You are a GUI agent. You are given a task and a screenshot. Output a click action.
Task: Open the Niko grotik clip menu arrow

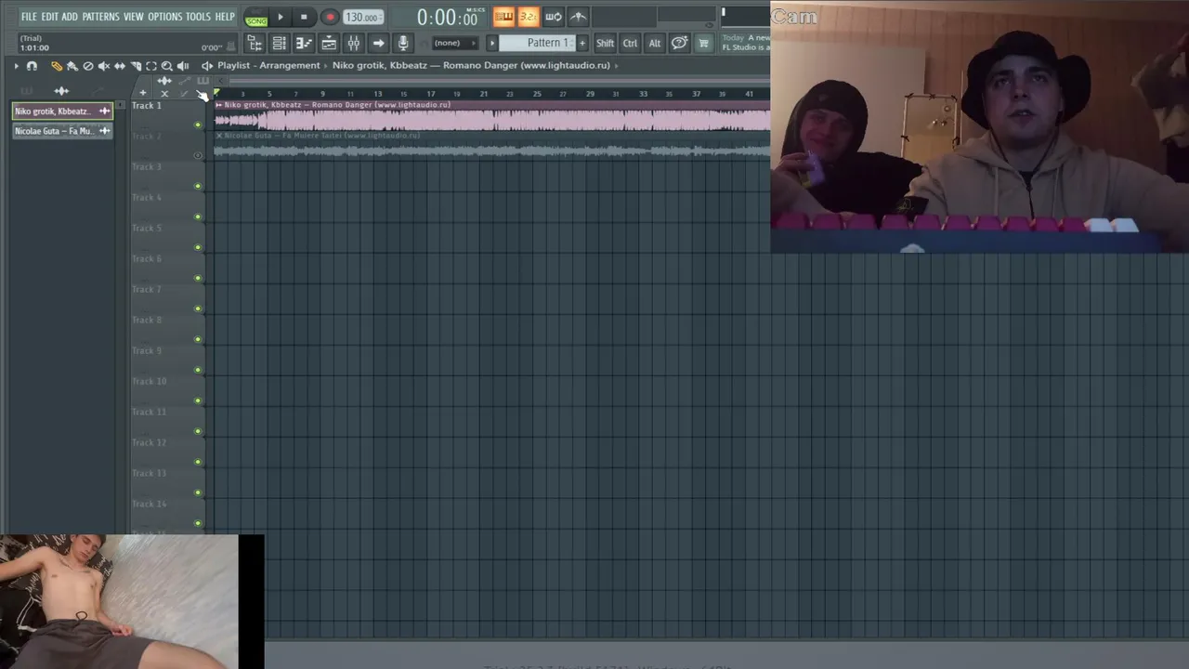click(218, 105)
